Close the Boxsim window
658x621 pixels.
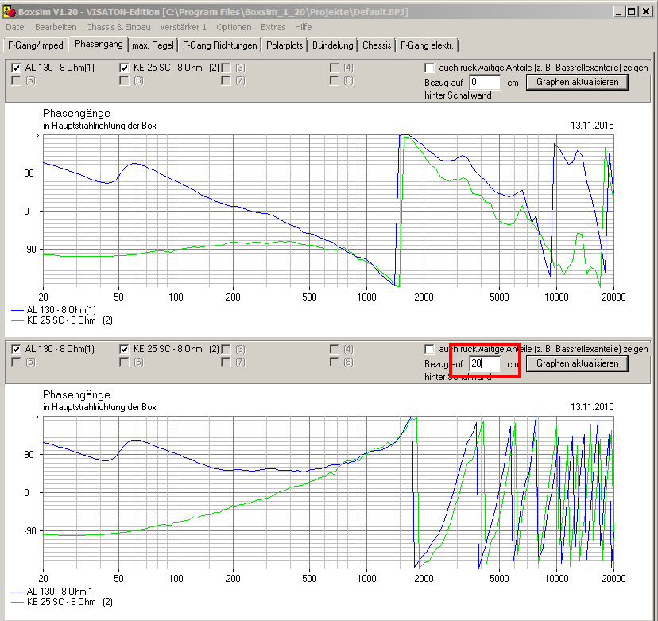pyautogui.click(x=646, y=11)
